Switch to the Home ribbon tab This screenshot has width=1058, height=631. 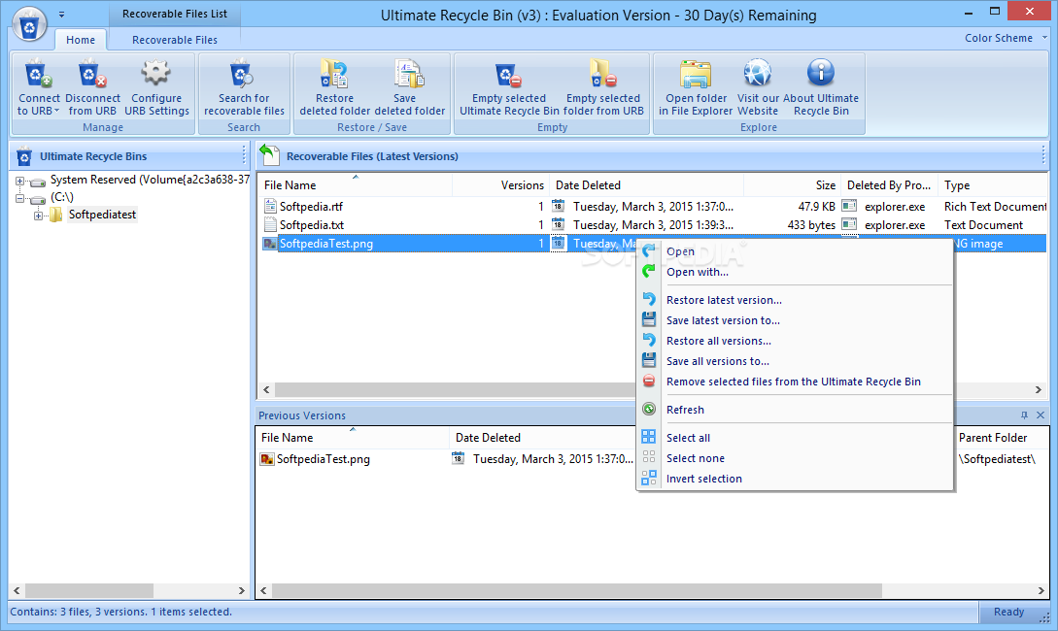point(81,40)
